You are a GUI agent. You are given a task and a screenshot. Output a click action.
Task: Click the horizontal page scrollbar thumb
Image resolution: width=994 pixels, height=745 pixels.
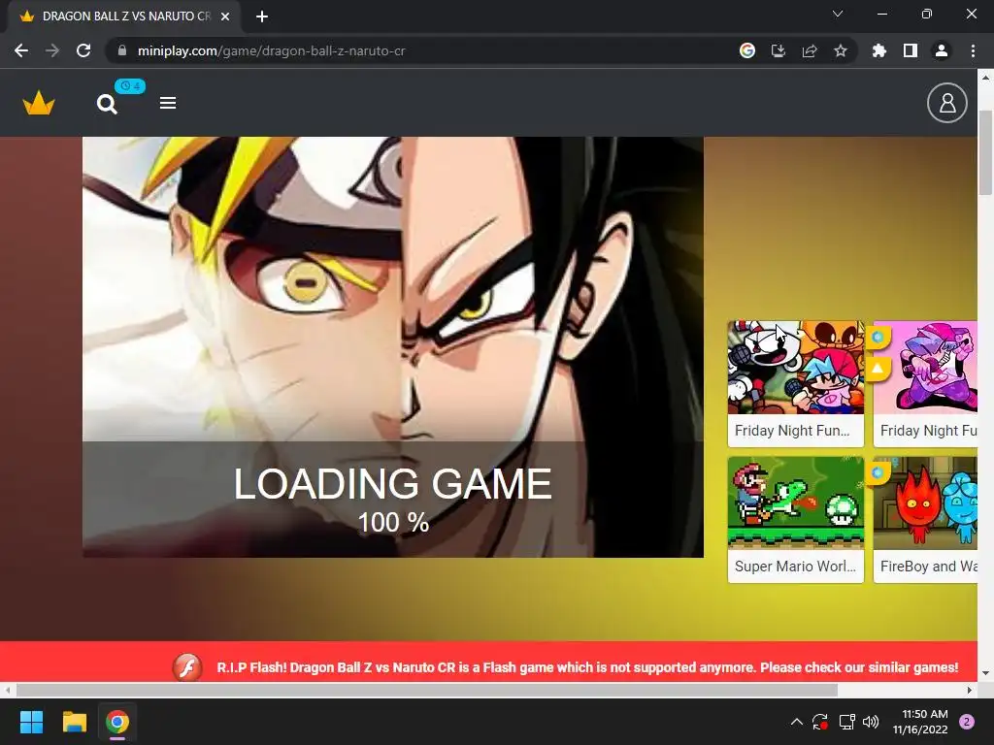[427, 690]
